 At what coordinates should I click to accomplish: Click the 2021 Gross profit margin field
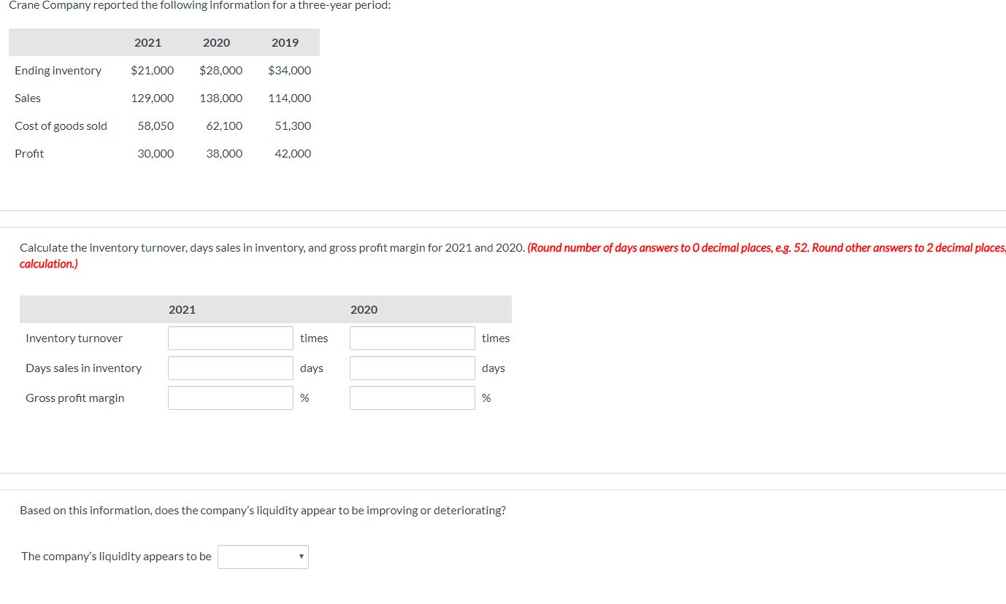click(231, 398)
